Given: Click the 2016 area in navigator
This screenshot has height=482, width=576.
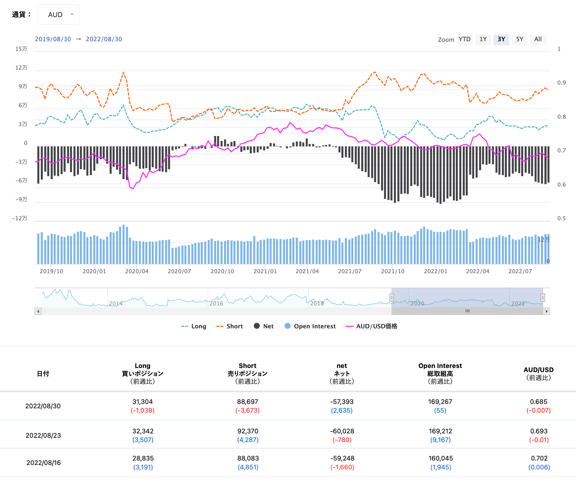Looking at the screenshot, I should 216,304.
